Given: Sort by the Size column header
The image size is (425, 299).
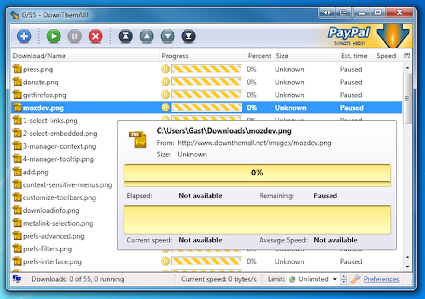Looking at the screenshot, I should tap(306, 56).
